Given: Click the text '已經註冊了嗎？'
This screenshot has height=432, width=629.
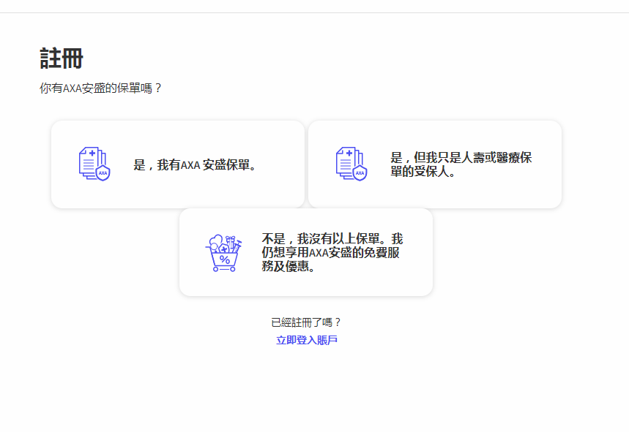Looking at the screenshot, I should [306, 322].
